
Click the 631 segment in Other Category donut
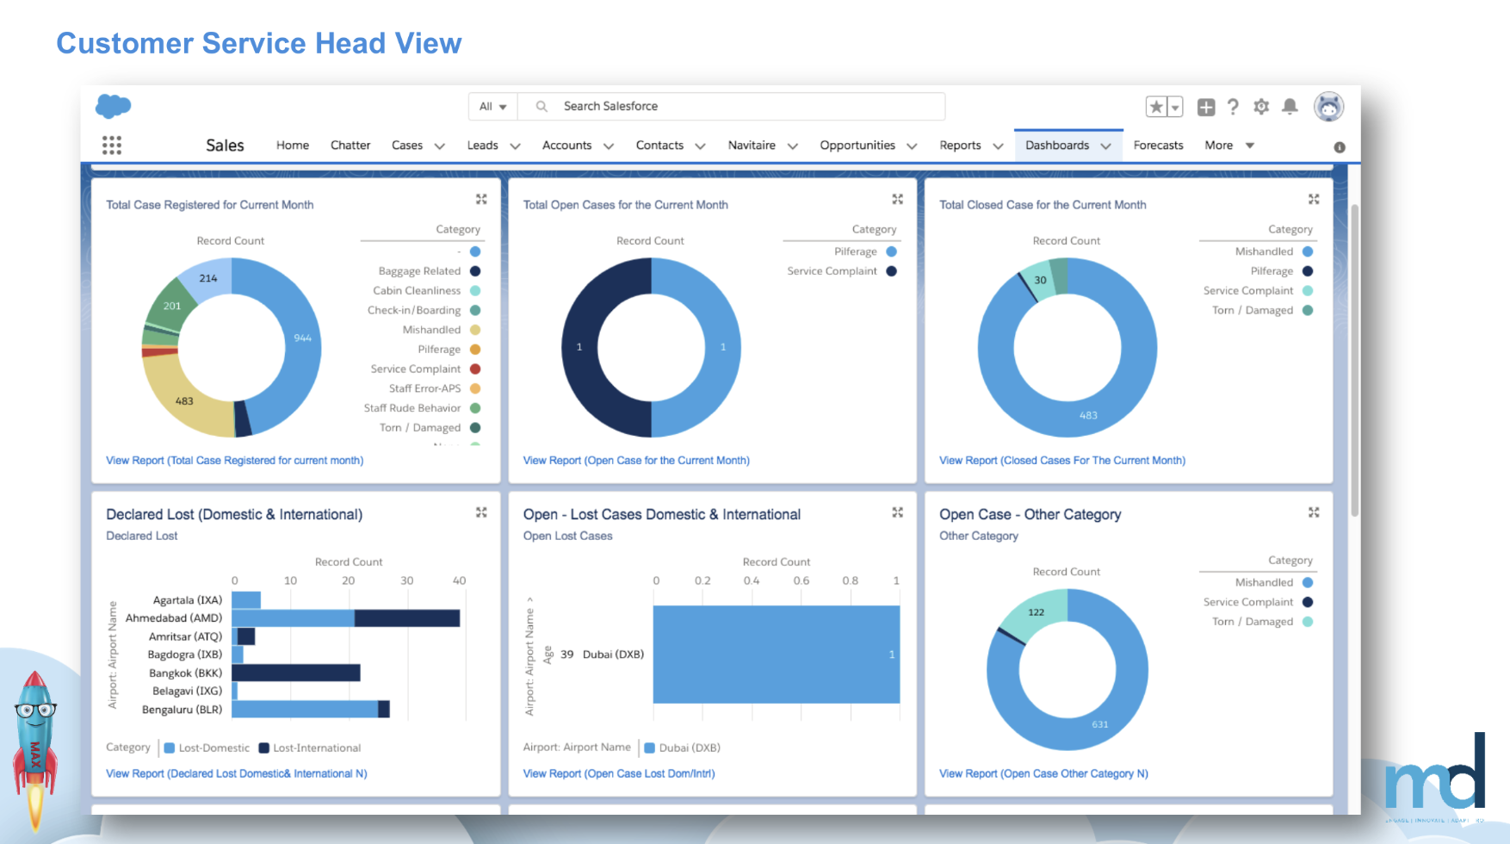(1100, 724)
